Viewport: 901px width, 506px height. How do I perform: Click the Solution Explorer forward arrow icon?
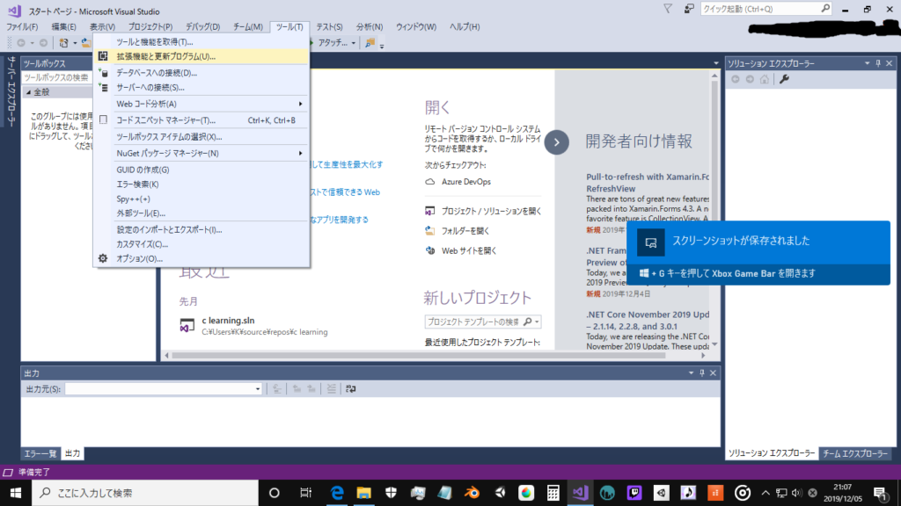(750, 79)
